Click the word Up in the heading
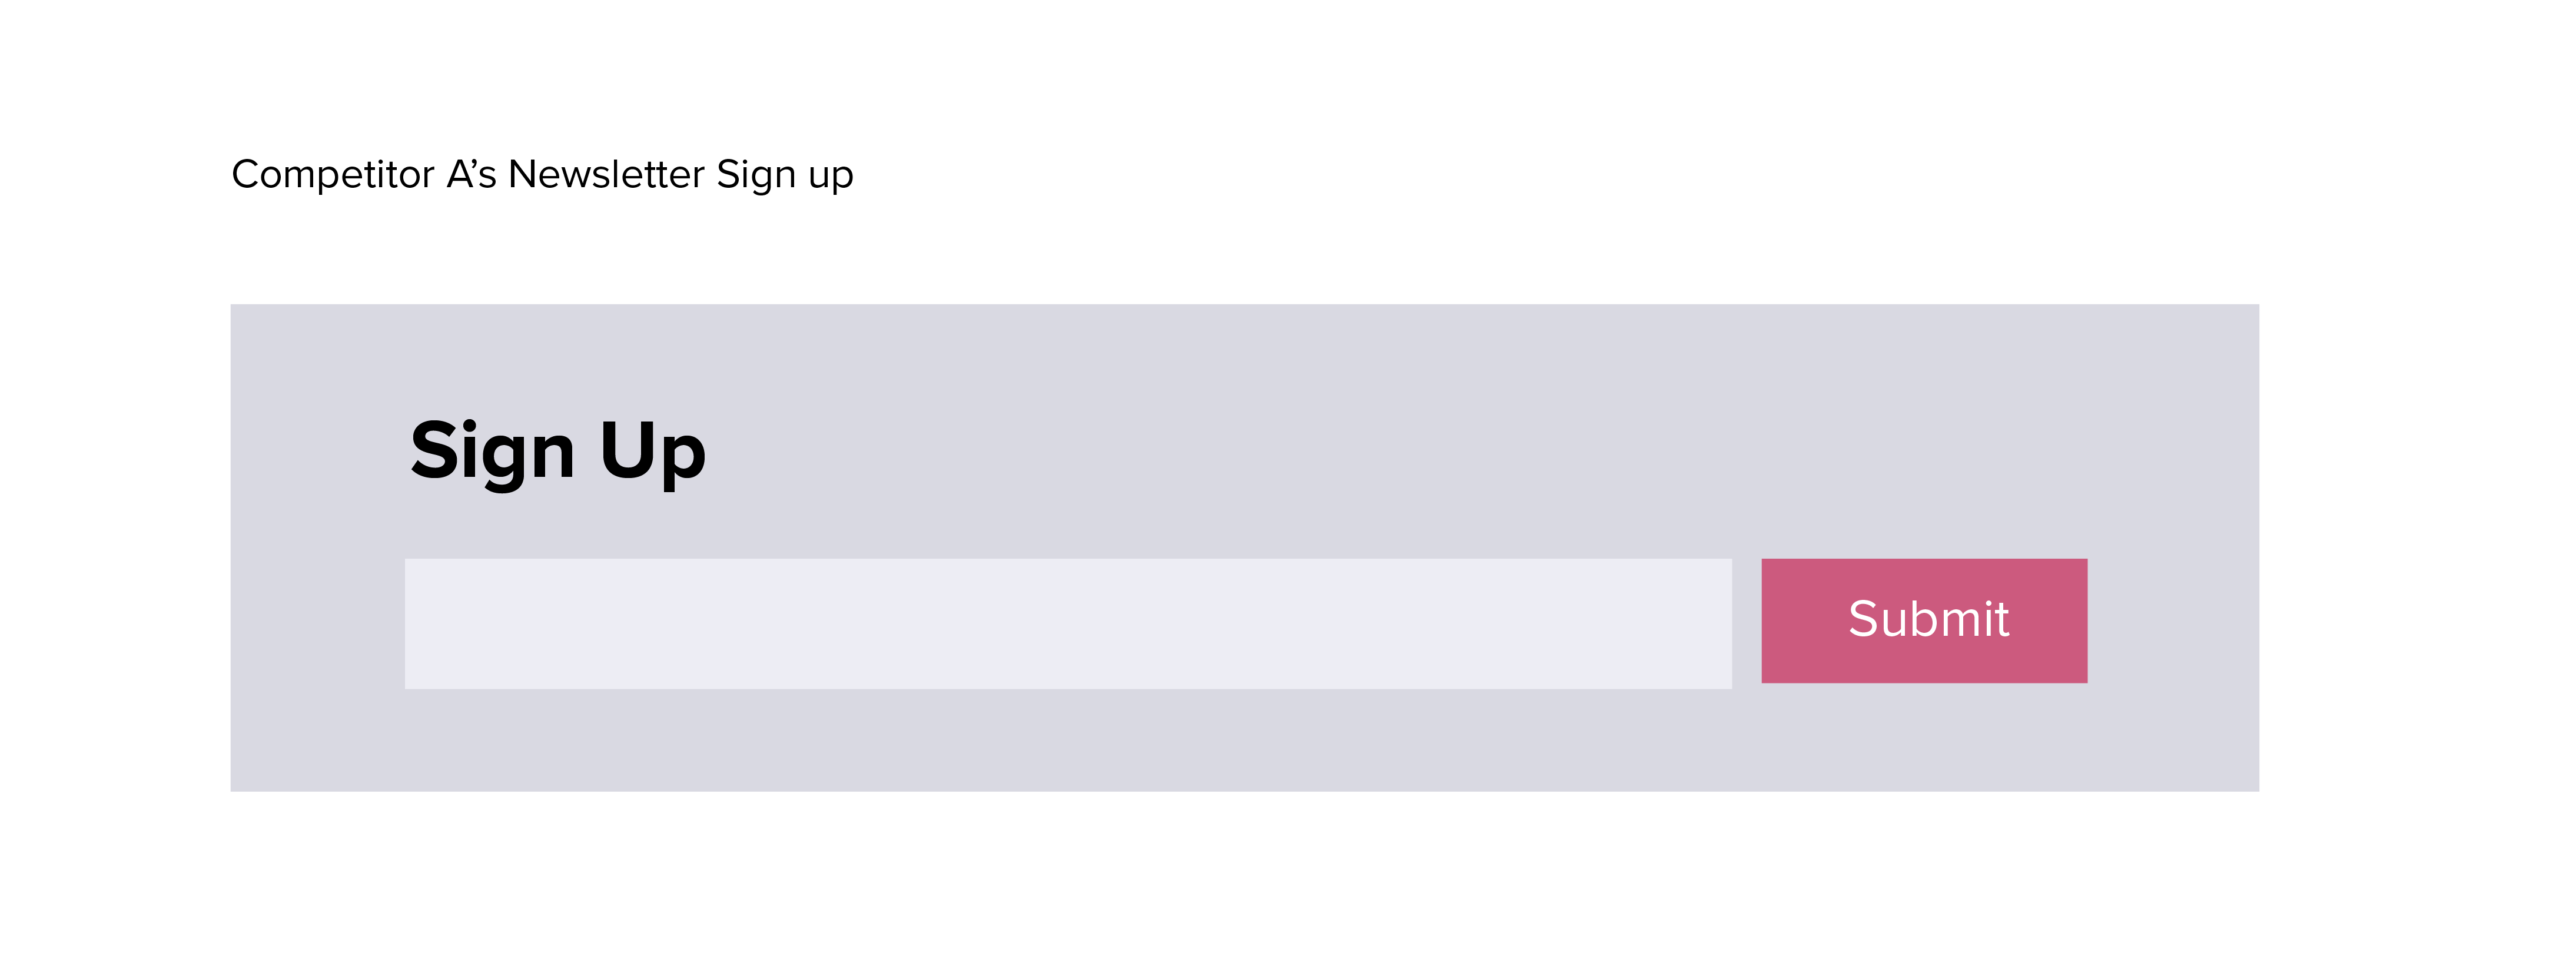The height and width of the screenshot is (969, 2576). [x=653, y=452]
